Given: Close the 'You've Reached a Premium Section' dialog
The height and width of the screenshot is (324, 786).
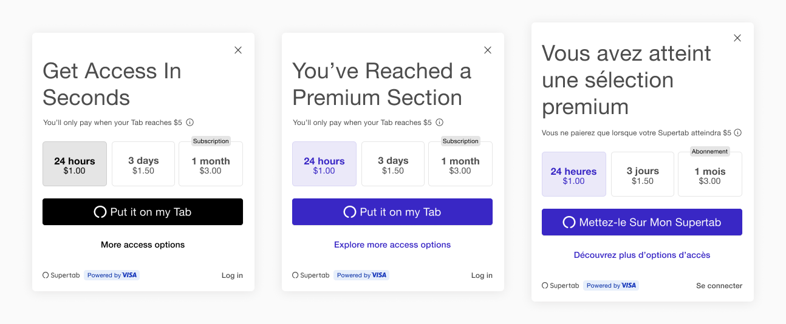Looking at the screenshot, I should (488, 50).
